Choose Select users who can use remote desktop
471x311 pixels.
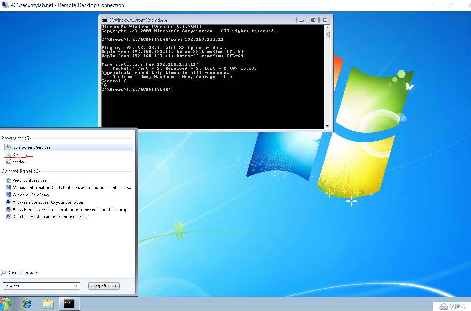pos(50,217)
